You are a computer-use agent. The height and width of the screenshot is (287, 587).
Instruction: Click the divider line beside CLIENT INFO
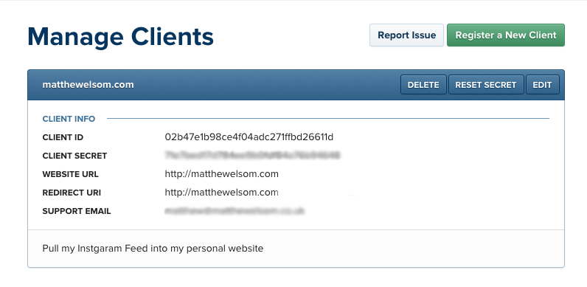coord(328,119)
